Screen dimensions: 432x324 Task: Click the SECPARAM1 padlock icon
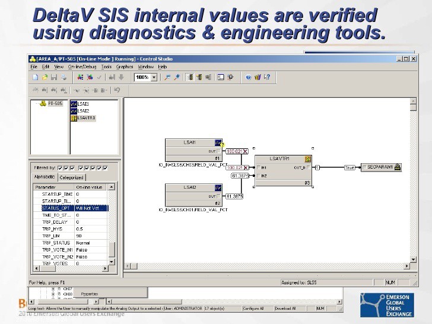tap(398, 167)
